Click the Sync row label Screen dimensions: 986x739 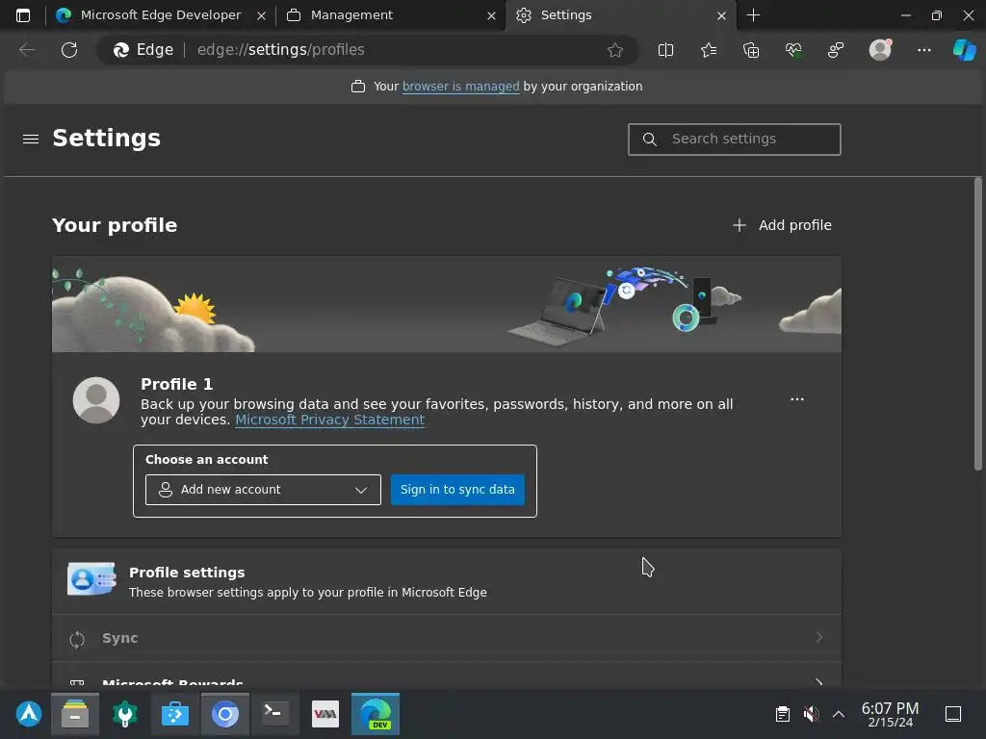pos(119,638)
